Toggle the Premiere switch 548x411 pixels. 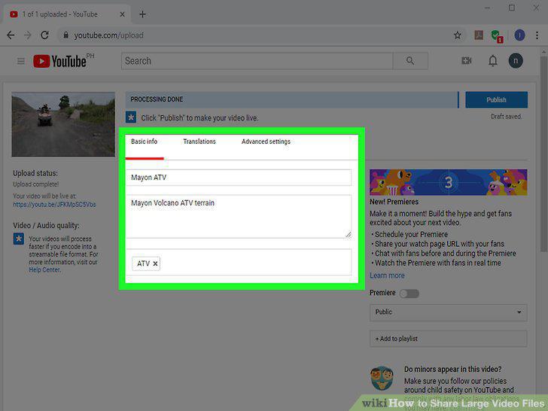tap(409, 294)
